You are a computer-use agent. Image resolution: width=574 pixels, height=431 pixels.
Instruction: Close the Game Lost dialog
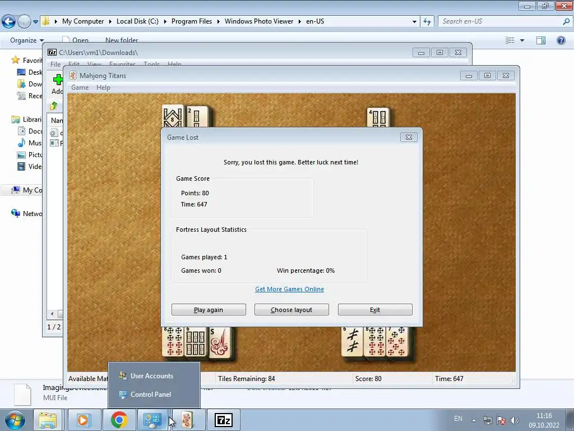409,137
